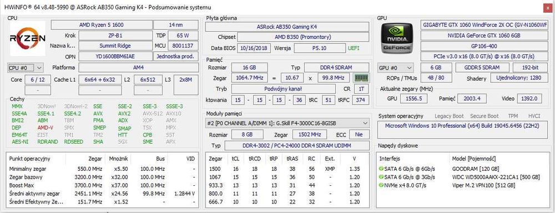555x213 pixels.
Task: Click the AMD B350 (Promontory) chipset value
Action: 303,37
